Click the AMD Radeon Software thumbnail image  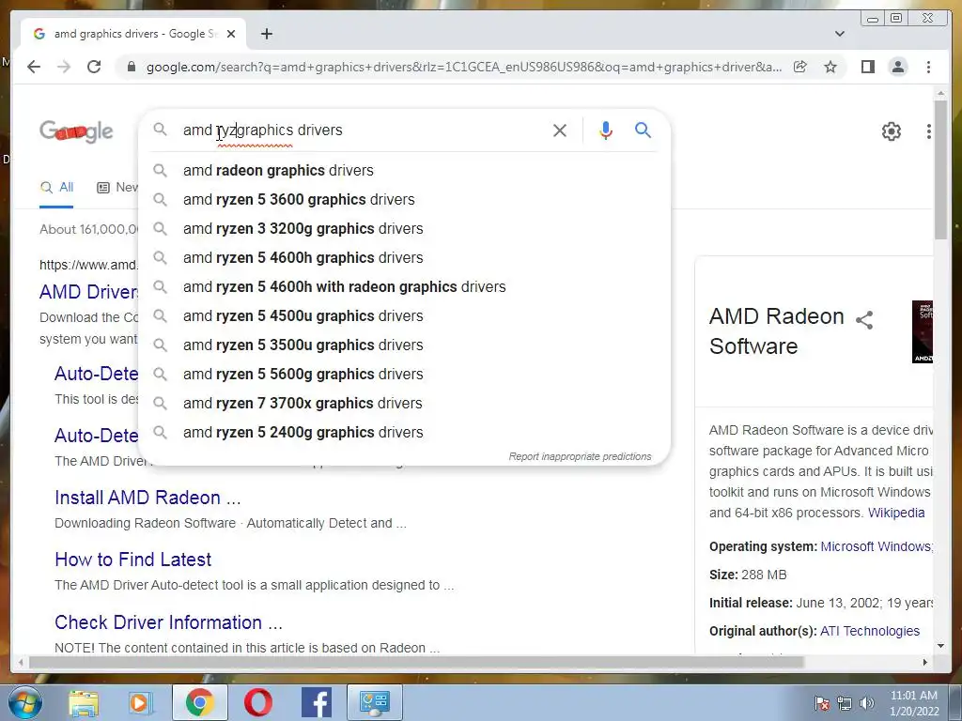(923, 331)
